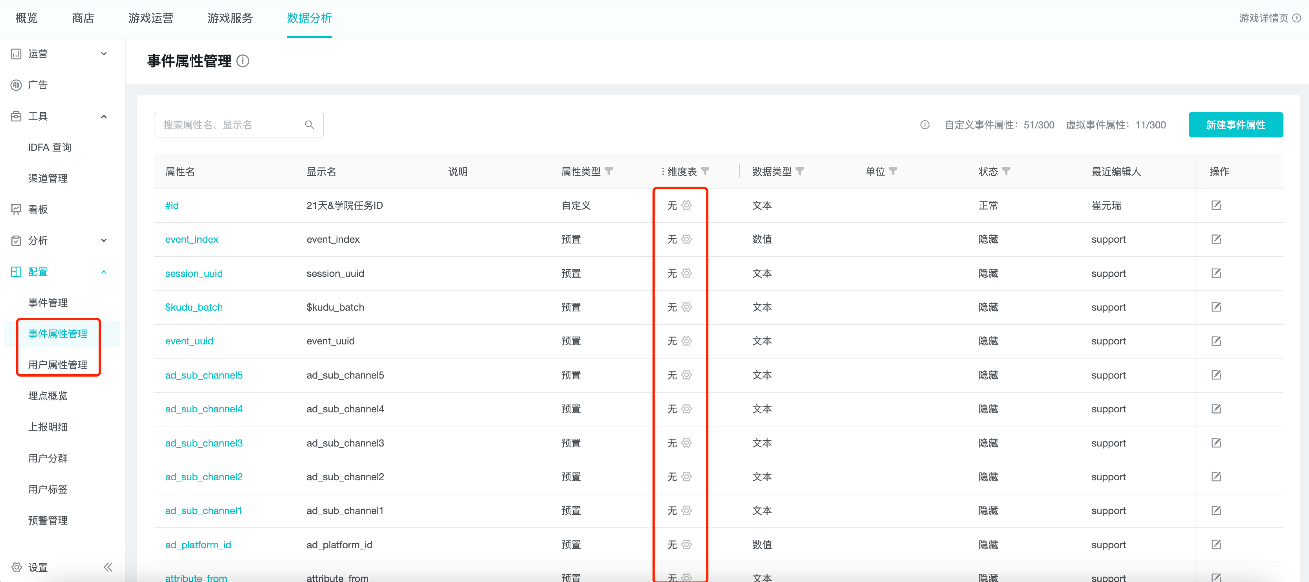Click 状态 column filter funnel icon
The image size is (1309, 582).
click(x=1006, y=172)
